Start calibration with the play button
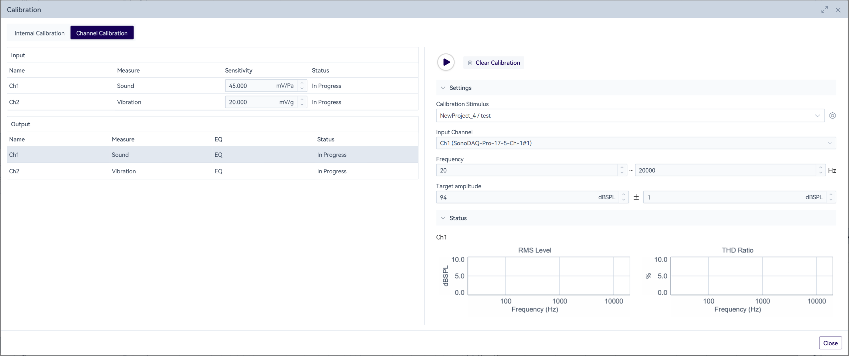Image resolution: width=849 pixels, height=356 pixels. coord(446,62)
